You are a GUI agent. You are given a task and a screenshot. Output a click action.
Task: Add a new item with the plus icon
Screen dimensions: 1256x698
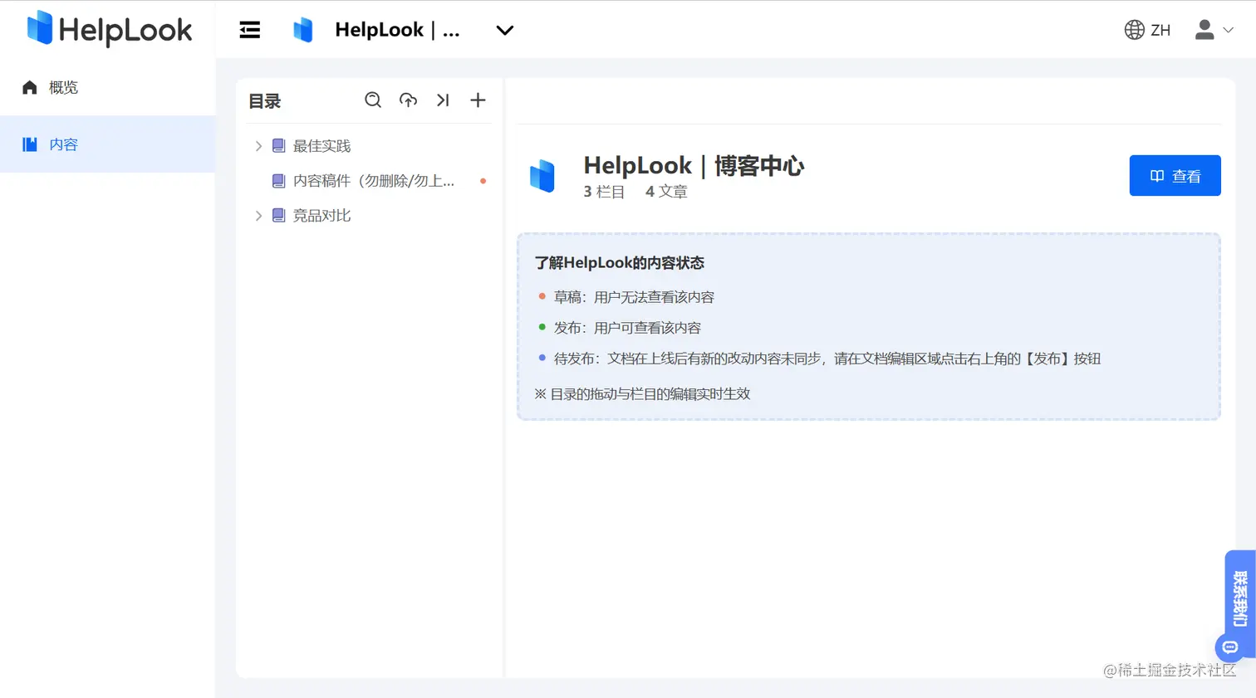(478, 100)
